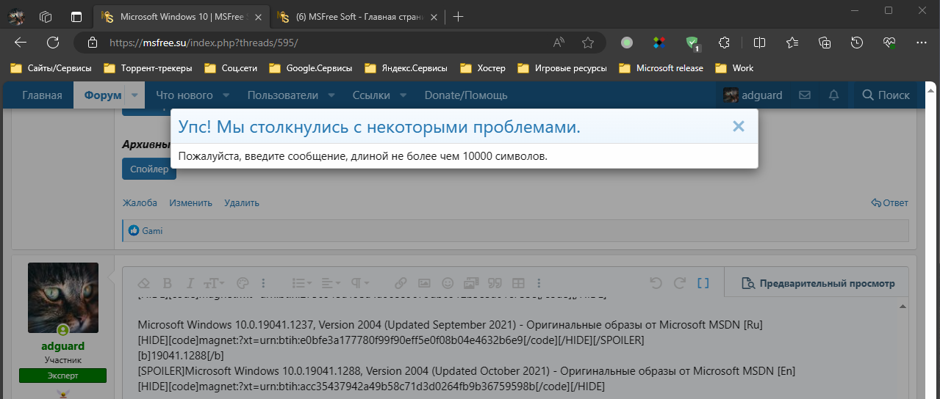Click the insert link chain icon

click(401, 283)
